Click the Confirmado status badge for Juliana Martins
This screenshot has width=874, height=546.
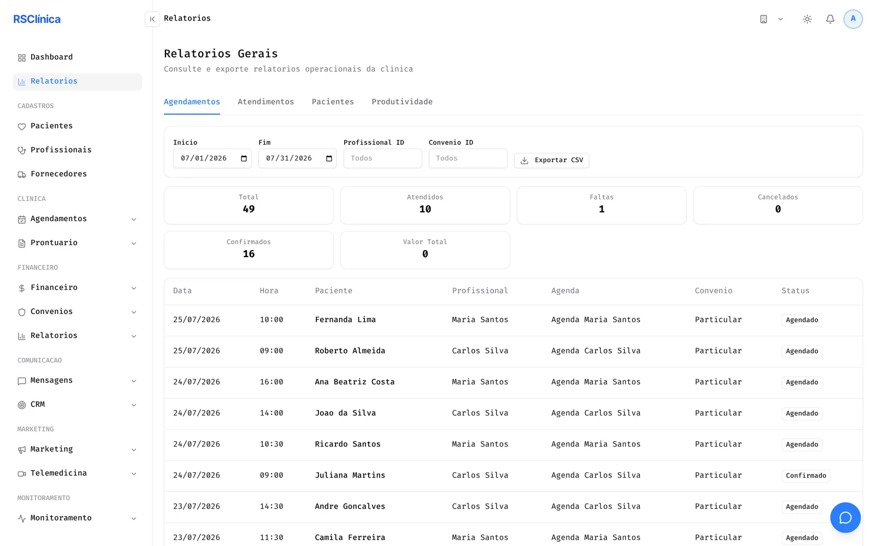point(806,476)
